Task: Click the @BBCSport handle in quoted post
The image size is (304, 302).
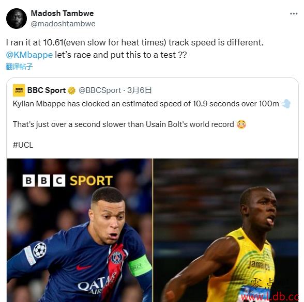Action: (x=100, y=90)
